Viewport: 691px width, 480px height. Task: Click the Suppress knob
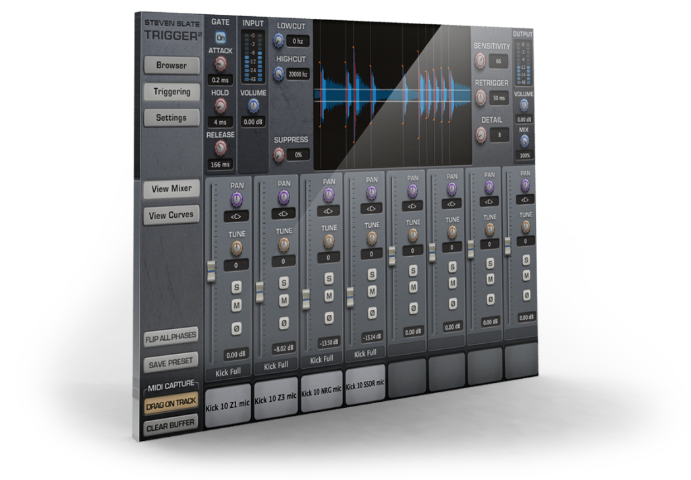tap(279, 154)
